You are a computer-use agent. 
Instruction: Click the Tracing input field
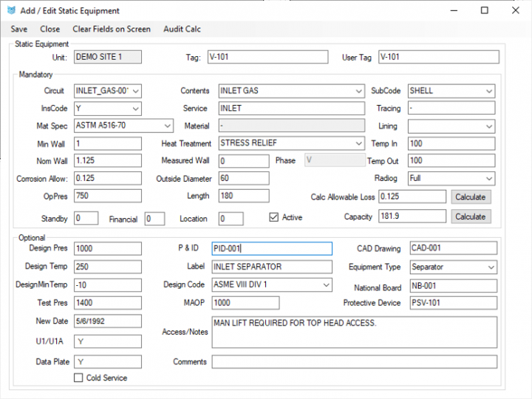click(451, 108)
